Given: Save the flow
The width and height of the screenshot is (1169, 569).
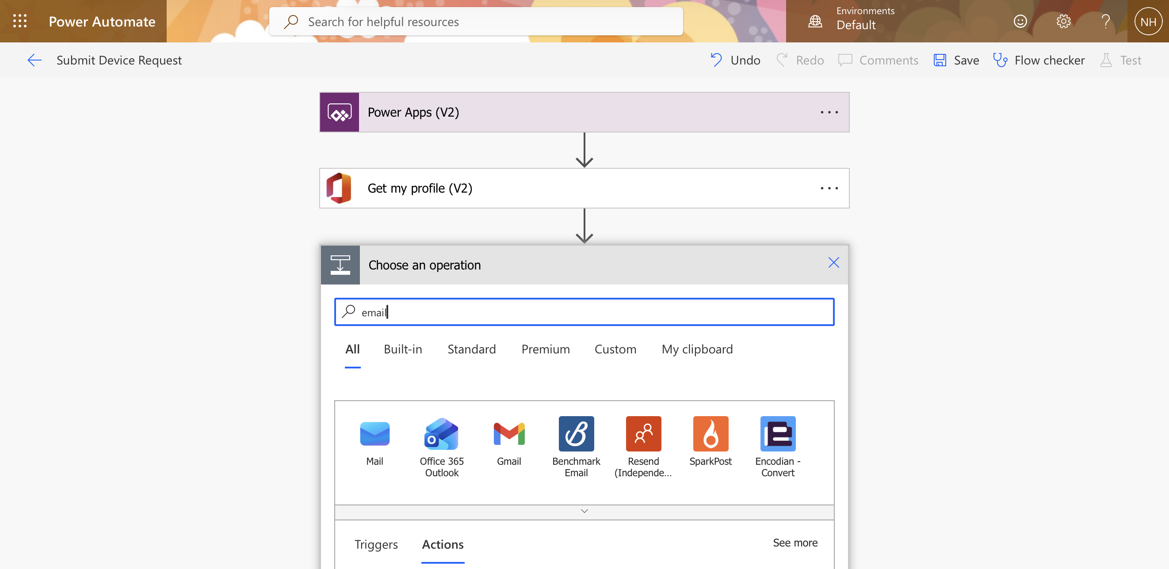Looking at the screenshot, I should pos(956,60).
